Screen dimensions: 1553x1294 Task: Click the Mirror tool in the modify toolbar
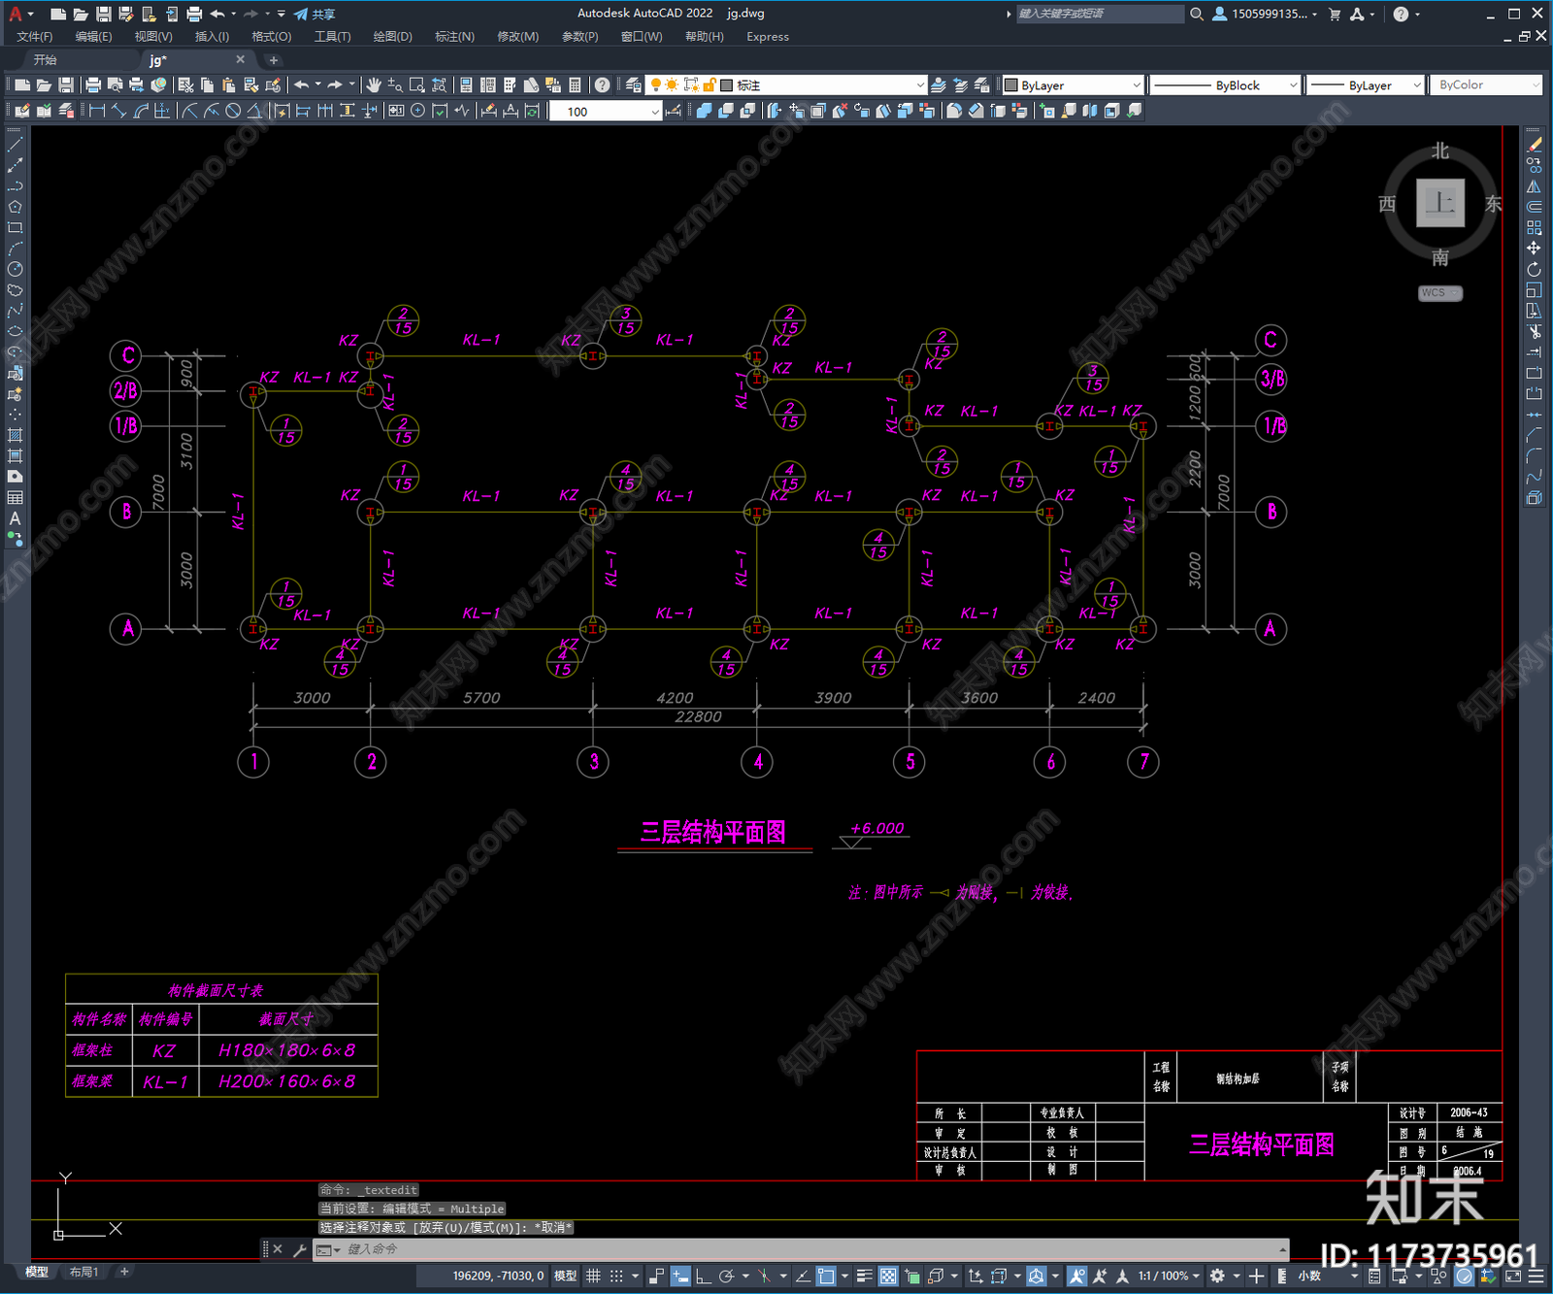tap(1534, 186)
